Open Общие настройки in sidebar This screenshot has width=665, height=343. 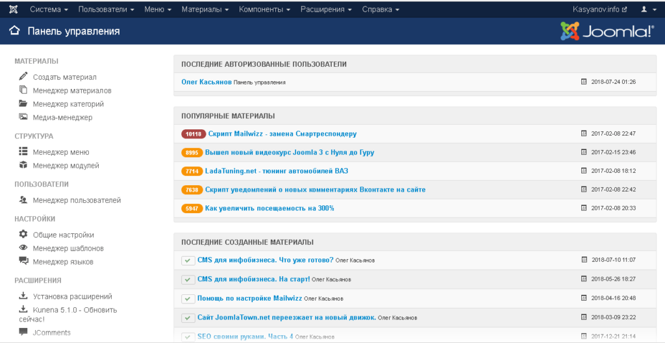pos(64,235)
